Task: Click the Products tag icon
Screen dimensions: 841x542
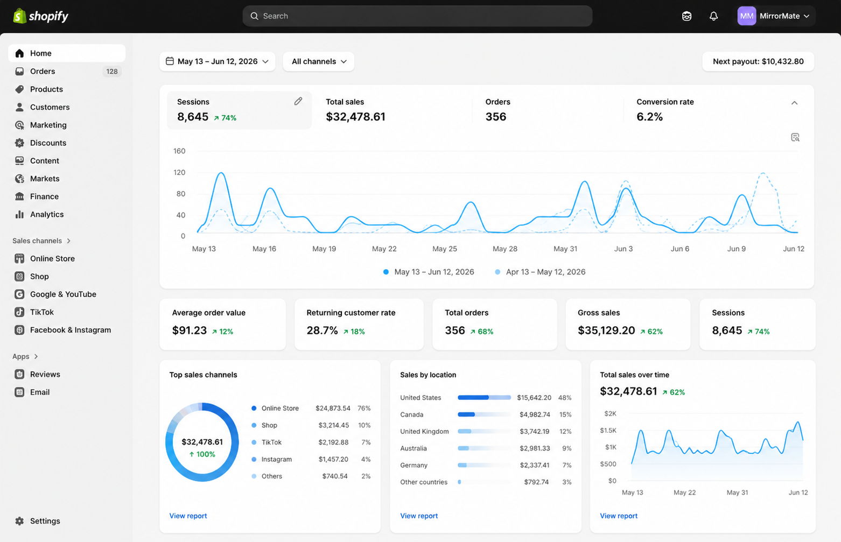Action: click(19, 89)
